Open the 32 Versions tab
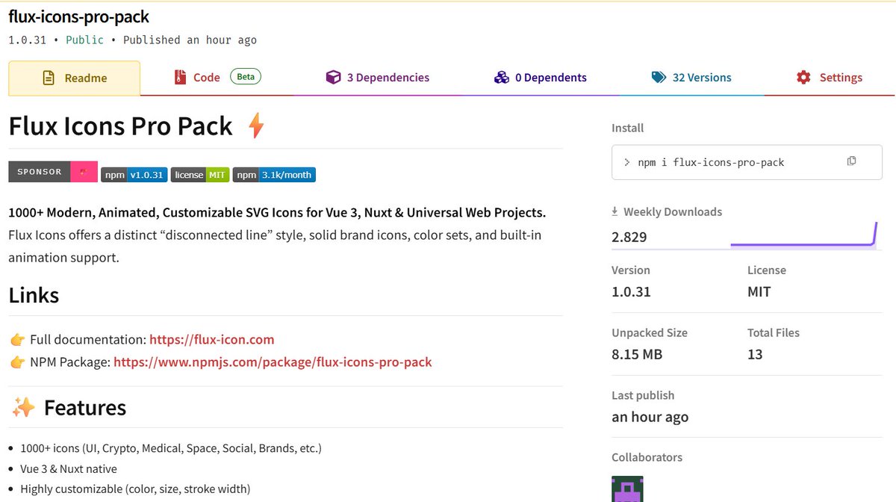Image resolution: width=896 pixels, height=502 pixels. (x=691, y=78)
